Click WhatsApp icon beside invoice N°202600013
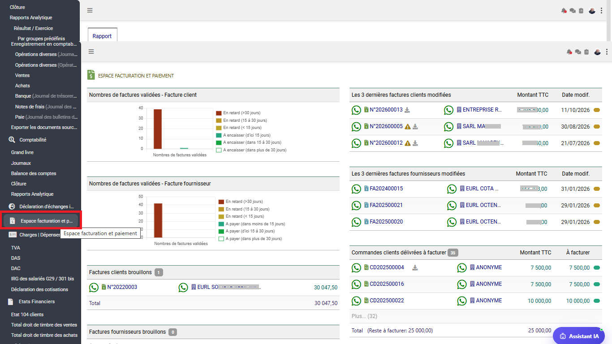 (356, 110)
